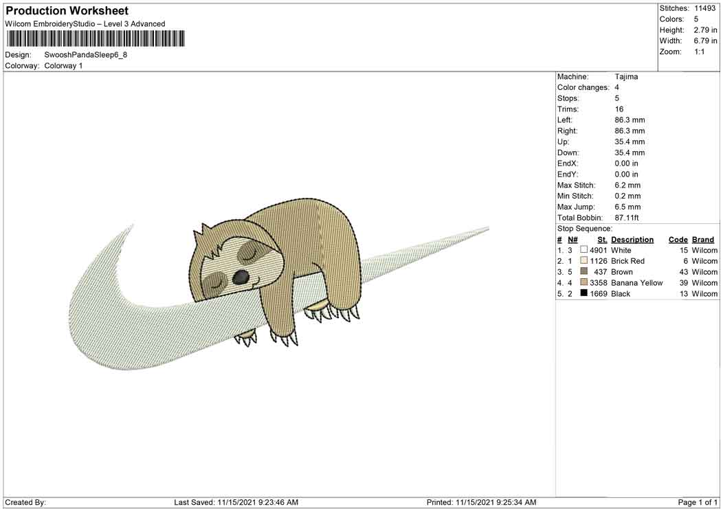The height and width of the screenshot is (509, 723).
Task: Click the Color changes value 4
Action: coord(616,88)
